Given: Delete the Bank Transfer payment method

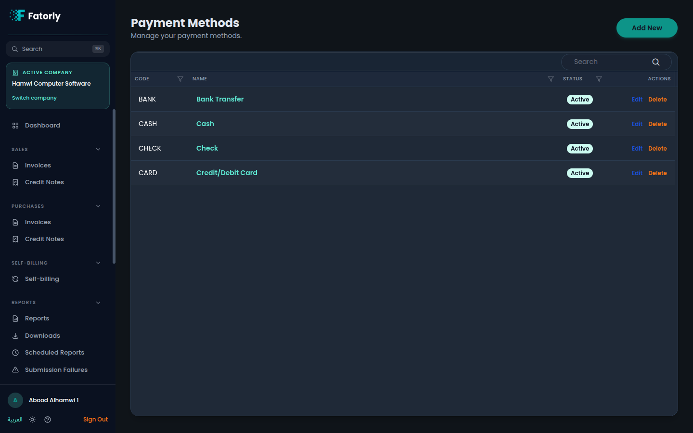Looking at the screenshot, I should coord(657,100).
